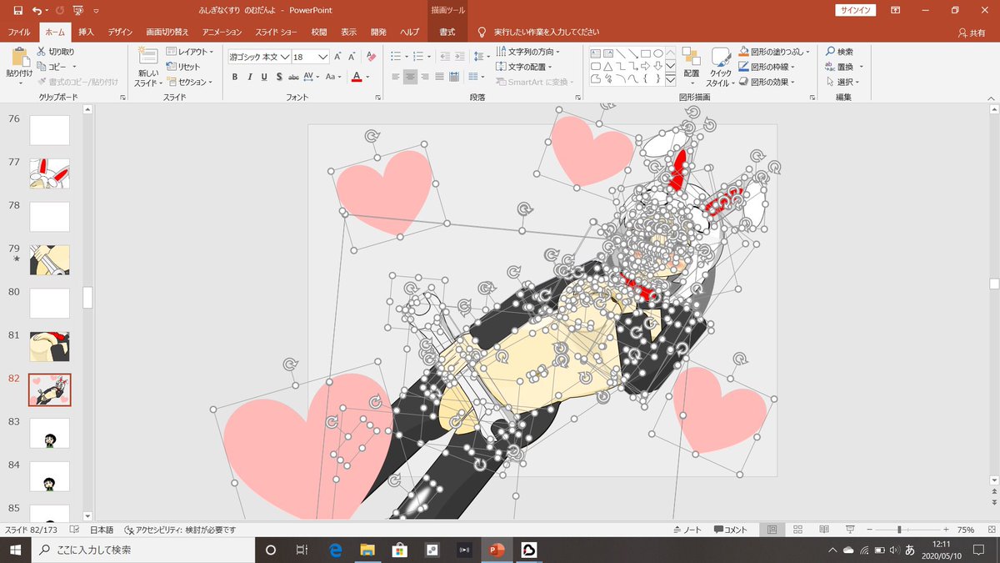The height and width of the screenshot is (563, 1000).
Task: Switch to the Design (デザイン) tab
Action: click(x=120, y=32)
